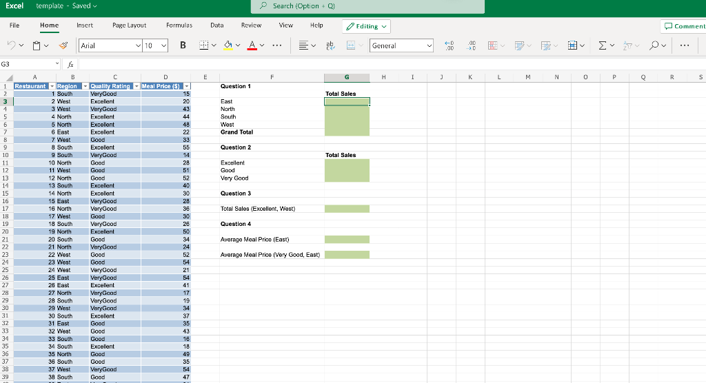Image resolution: width=706 pixels, height=383 pixels.
Task: Open the File menu
Action: click(14, 25)
